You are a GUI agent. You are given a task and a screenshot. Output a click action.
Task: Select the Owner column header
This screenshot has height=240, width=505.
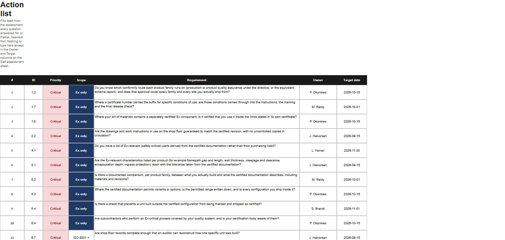(x=318, y=80)
